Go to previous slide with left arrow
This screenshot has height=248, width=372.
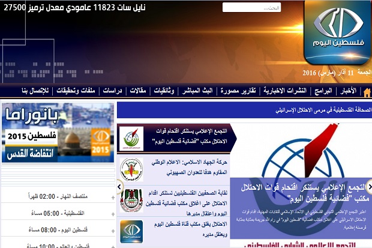[x=119, y=187]
